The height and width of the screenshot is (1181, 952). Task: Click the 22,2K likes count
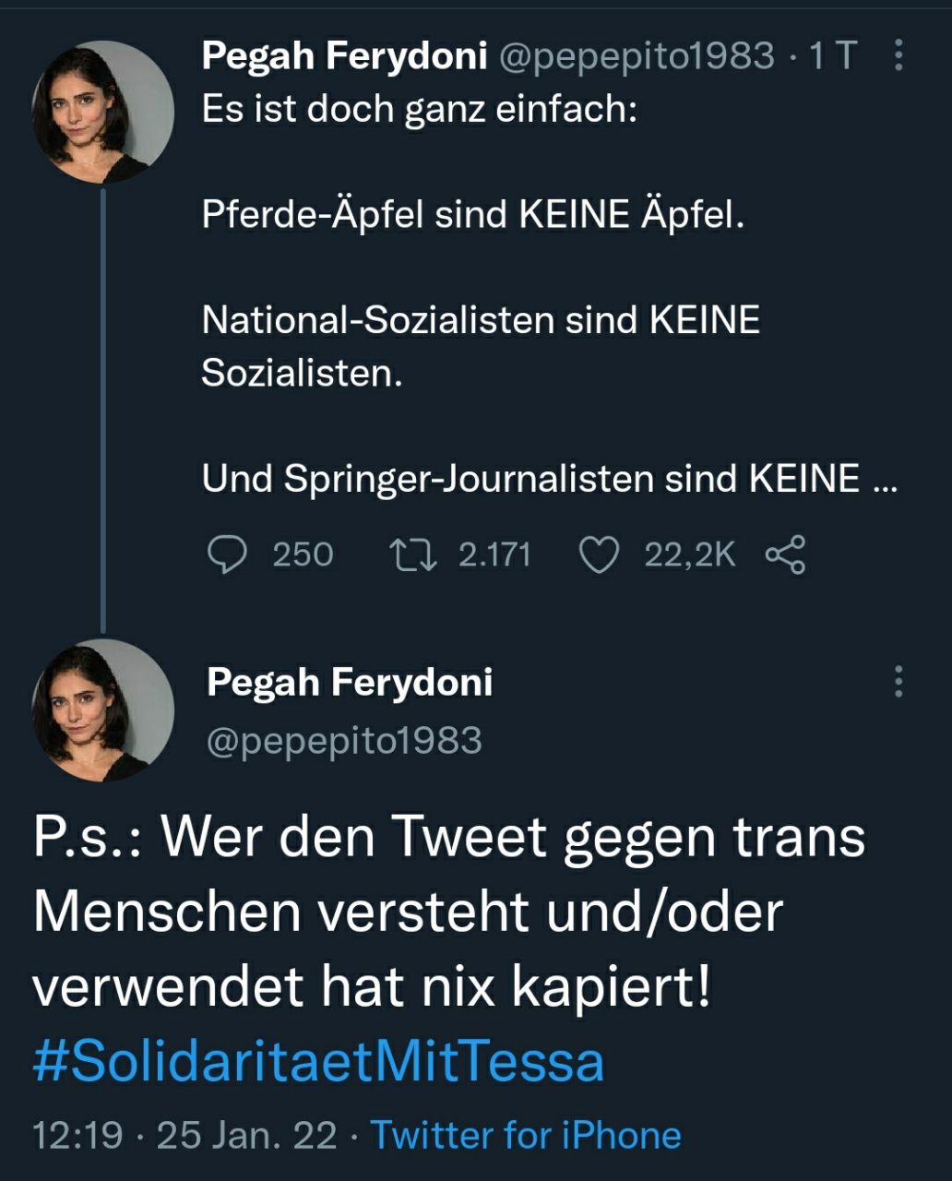(x=689, y=555)
